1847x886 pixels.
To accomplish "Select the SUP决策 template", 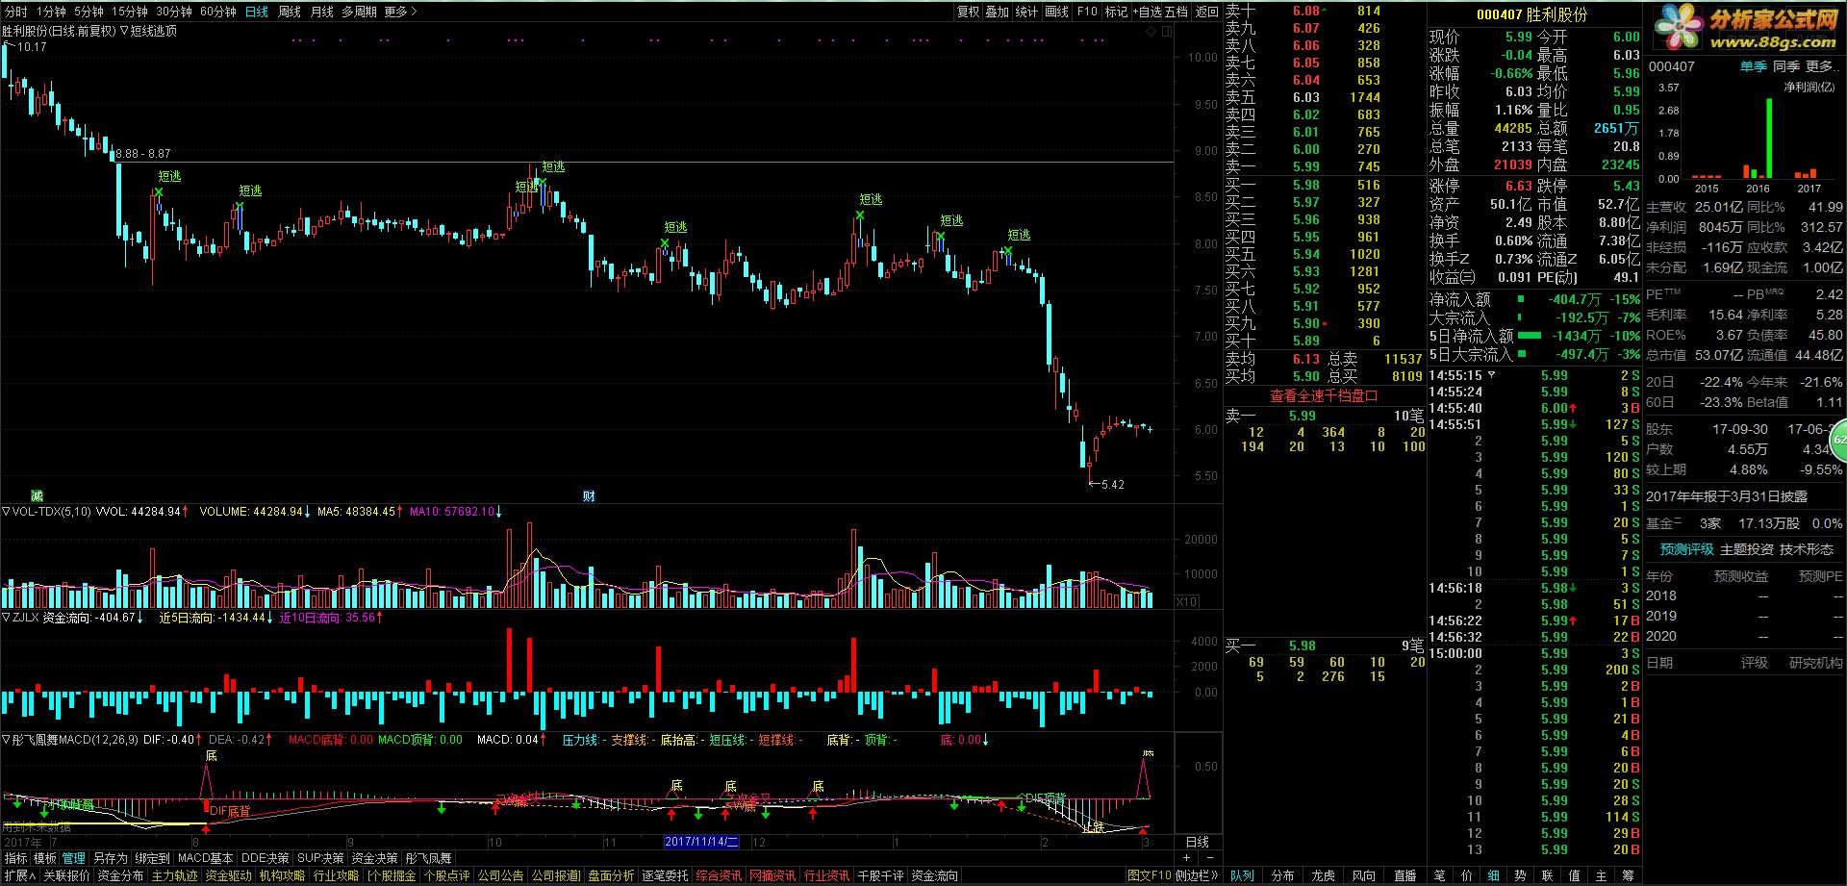I will coord(320,858).
